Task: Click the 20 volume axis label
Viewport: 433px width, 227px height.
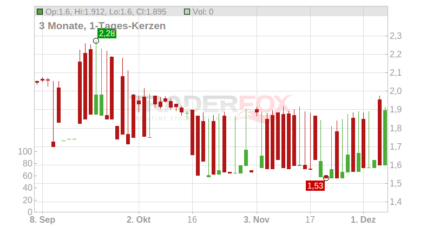Action: [28, 200]
